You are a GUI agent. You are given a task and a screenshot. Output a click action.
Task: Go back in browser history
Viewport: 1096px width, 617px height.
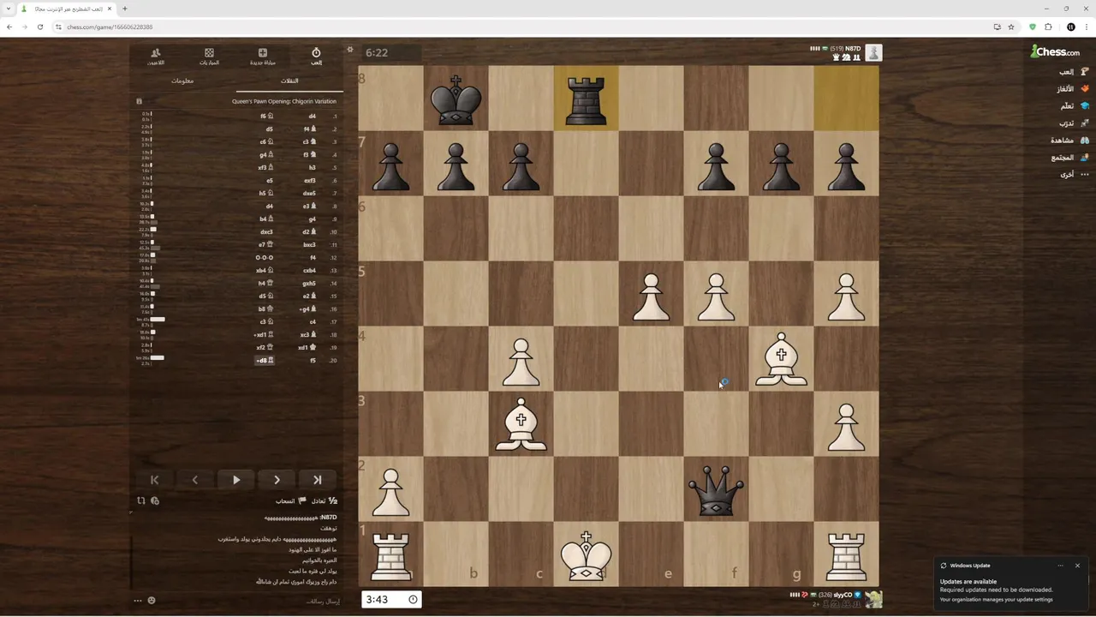[9, 27]
